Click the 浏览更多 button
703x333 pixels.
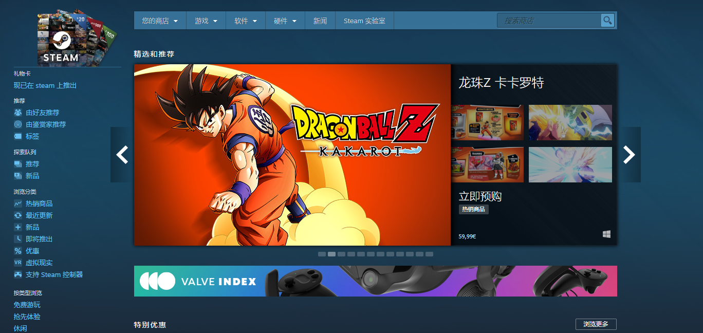pyautogui.click(x=596, y=324)
